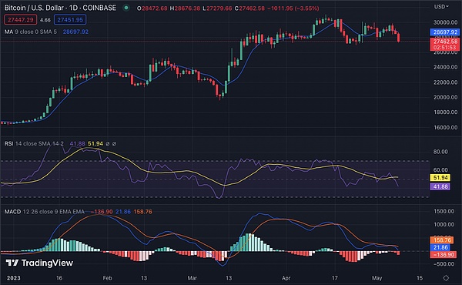462x285 pixels.
Task: Click red 27462.58 last price axis label
Action: pyautogui.click(x=445, y=42)
